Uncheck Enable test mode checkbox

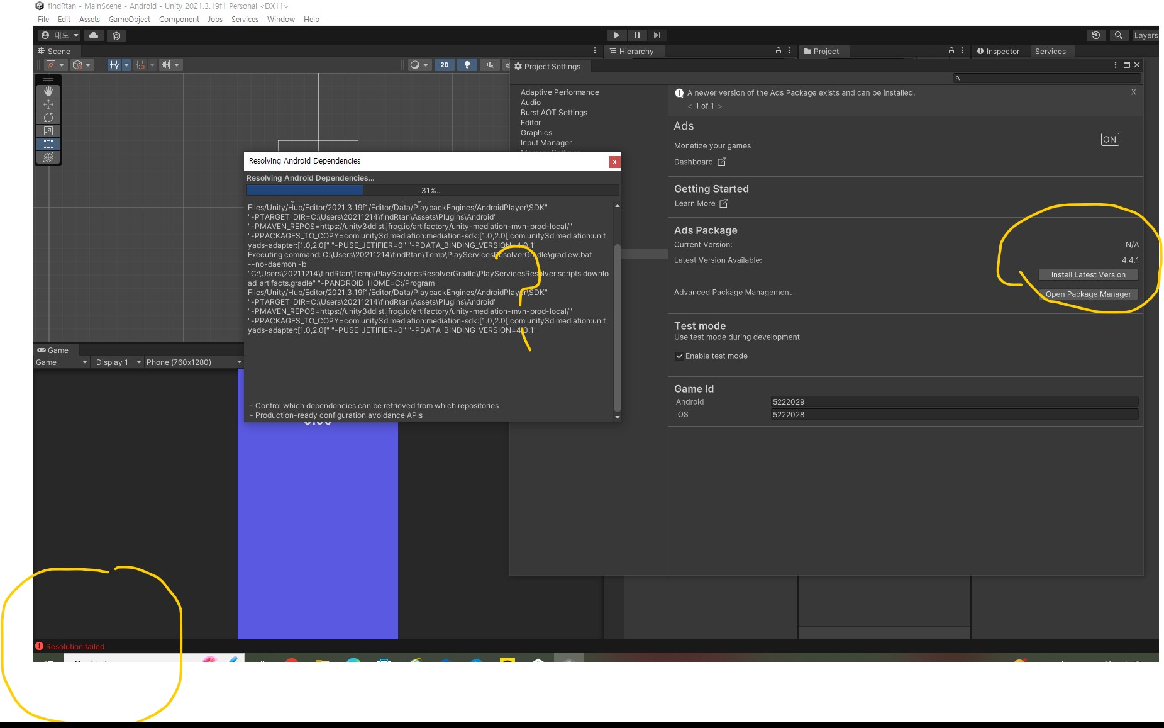pyautogui.click(x=679, y=356)
